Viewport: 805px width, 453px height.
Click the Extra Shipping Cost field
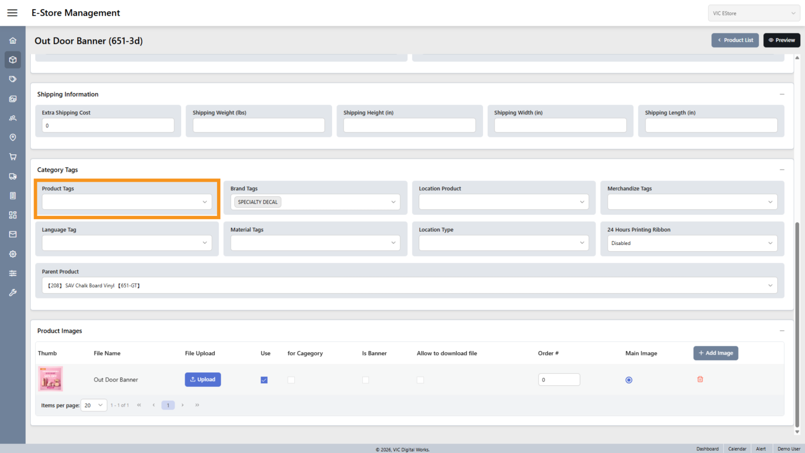tap(108, 126)
